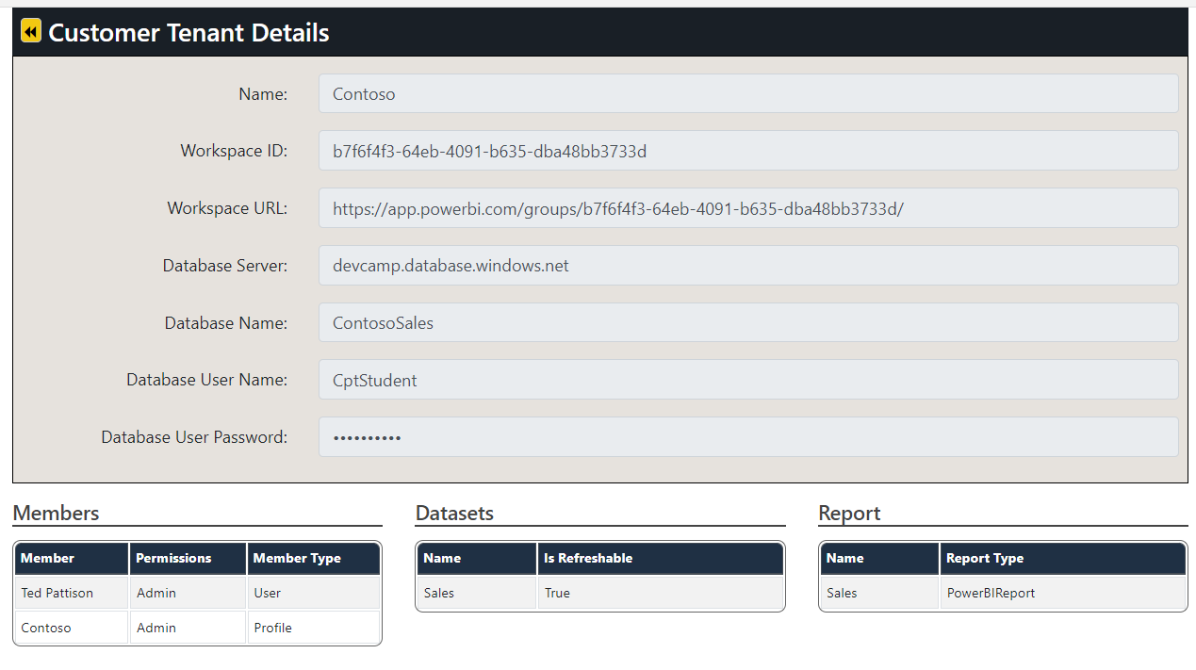1196x670 pixels.
Task: Click the Is Refreshable column header
Action: [x=661, y=558]
